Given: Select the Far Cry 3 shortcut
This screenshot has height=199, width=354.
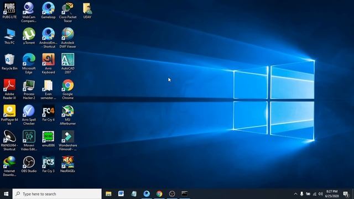Looking at the screenshot, I should (x=48, y=165).
